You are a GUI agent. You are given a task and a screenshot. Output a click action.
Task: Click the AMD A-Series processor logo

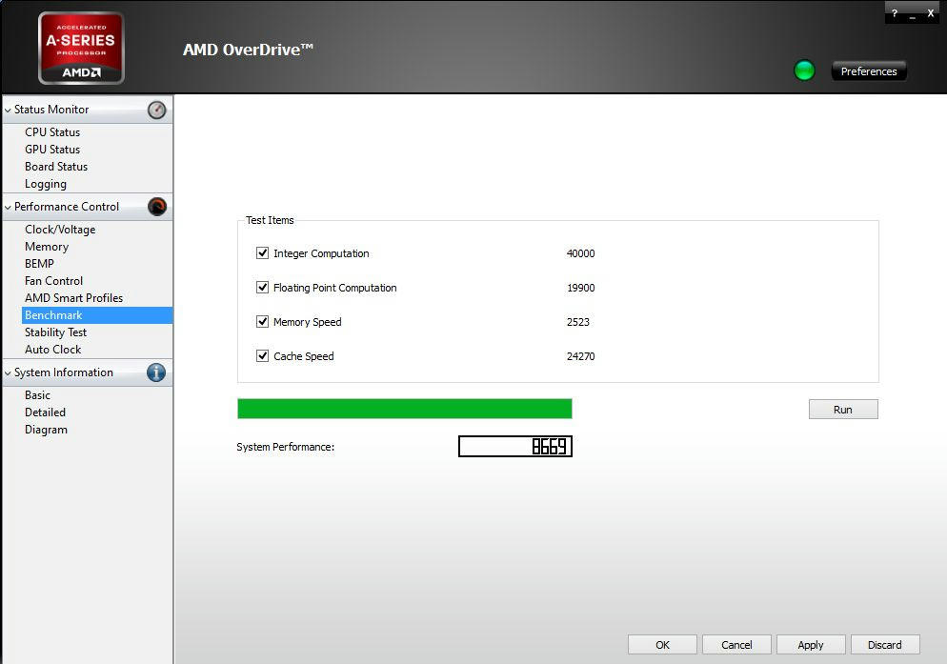click(x=82, y=48)
